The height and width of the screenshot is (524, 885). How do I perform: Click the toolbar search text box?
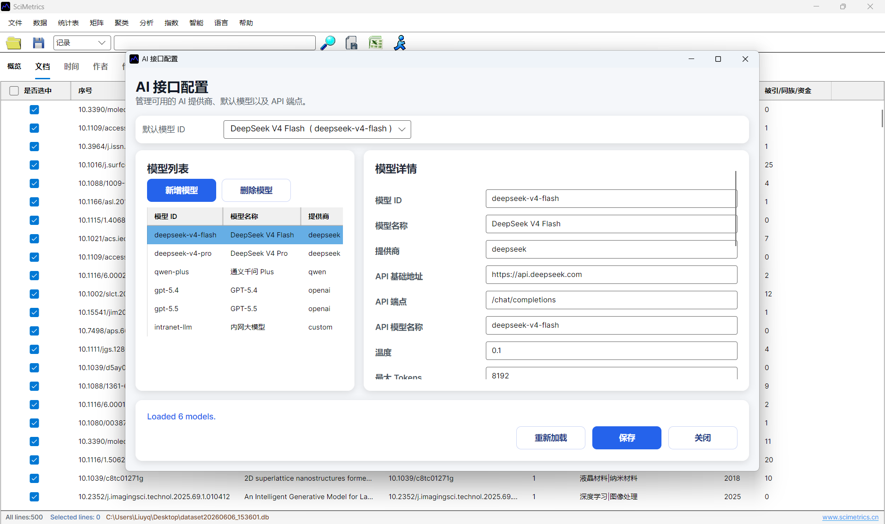point(215,43)
